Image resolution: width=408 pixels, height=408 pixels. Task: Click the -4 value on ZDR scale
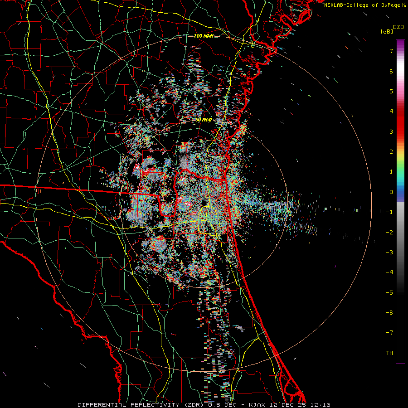(389, 272)
